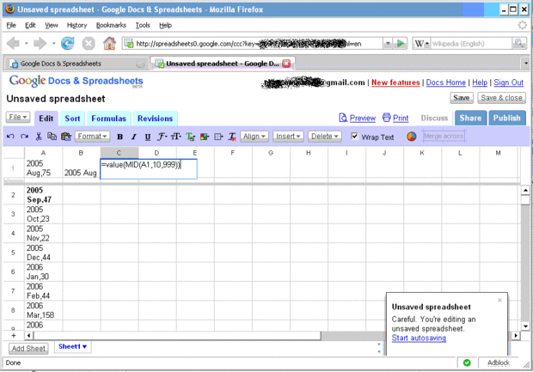Open the Insert dropdown
Screen dimensions: 533x372
[288, 137]
